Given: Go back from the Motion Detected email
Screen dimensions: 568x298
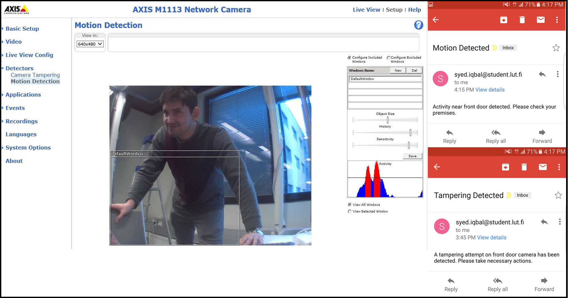Looking at the screenshot, I should pyautogui.click(x=436, y=20).
